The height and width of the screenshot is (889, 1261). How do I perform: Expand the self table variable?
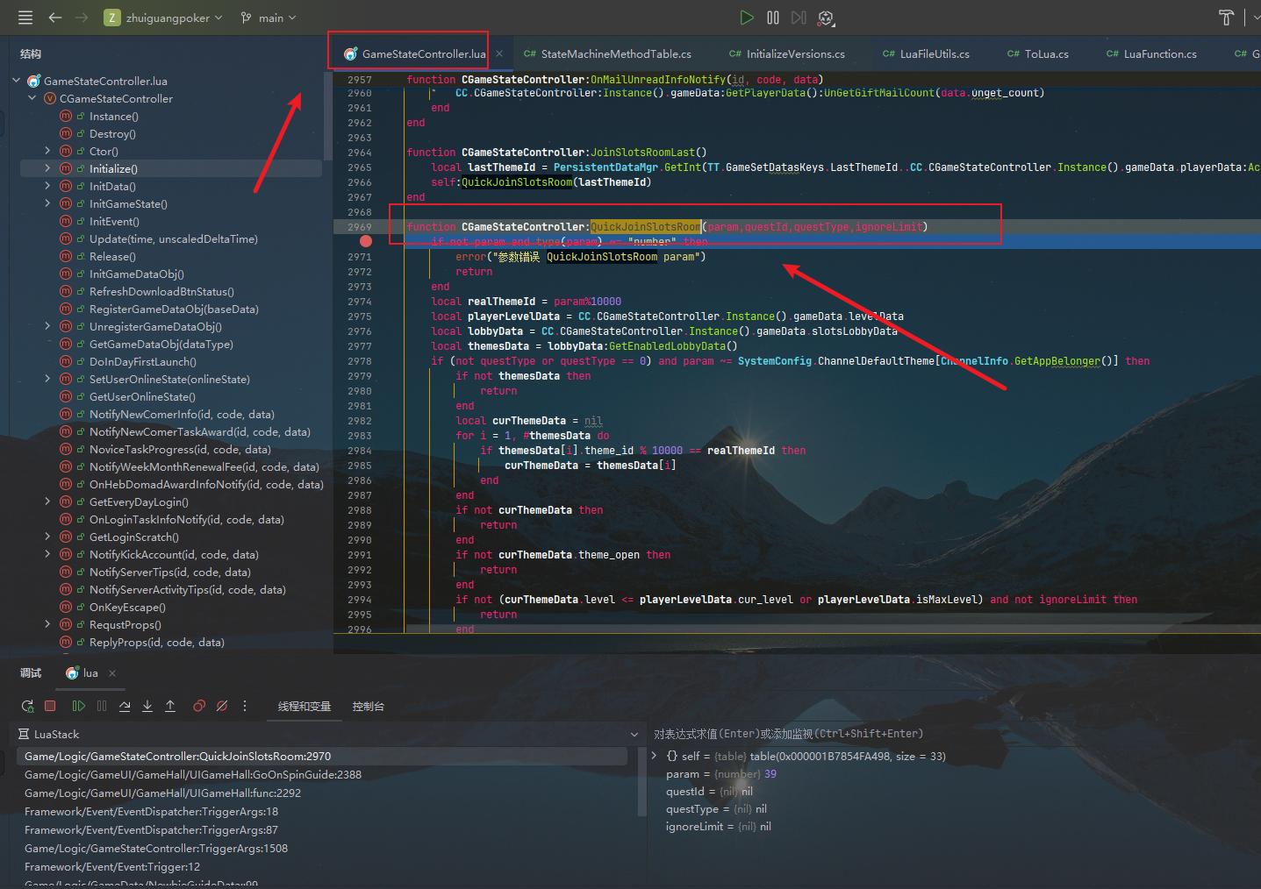[654, 756]
